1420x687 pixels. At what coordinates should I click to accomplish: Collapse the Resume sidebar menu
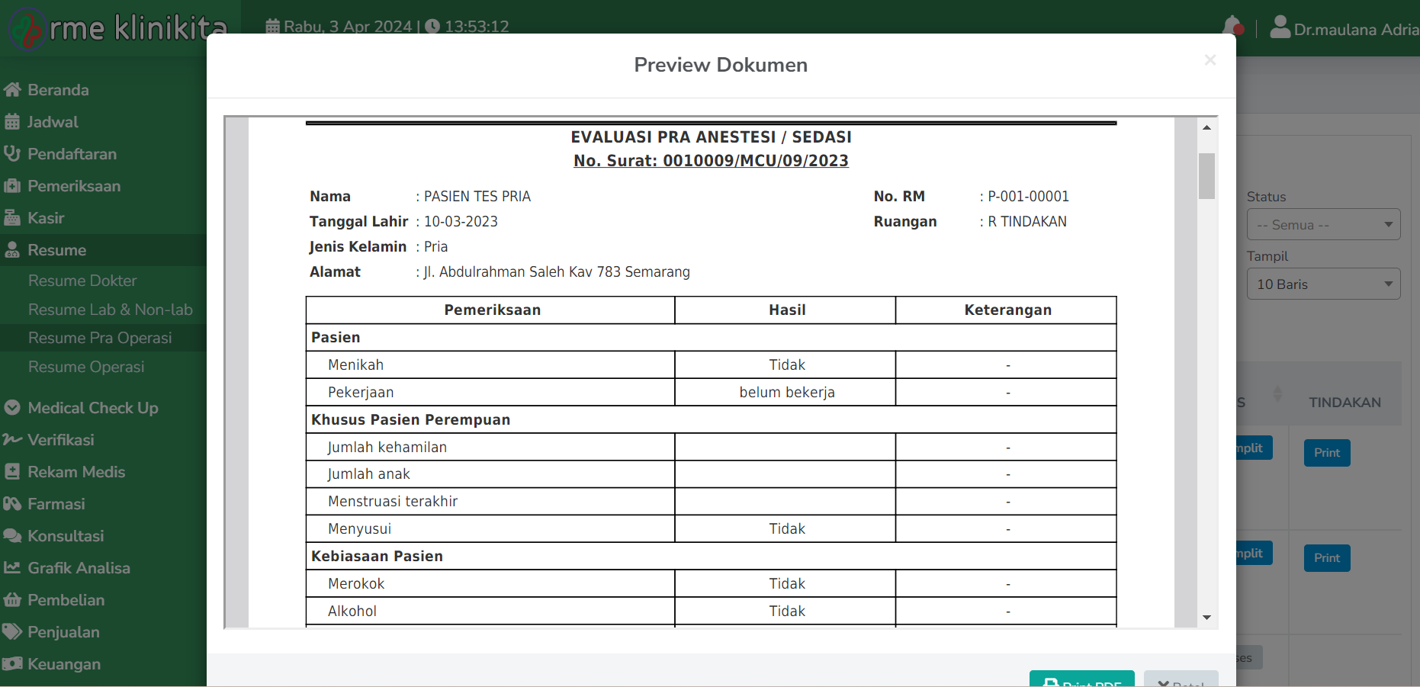point(57,250)
